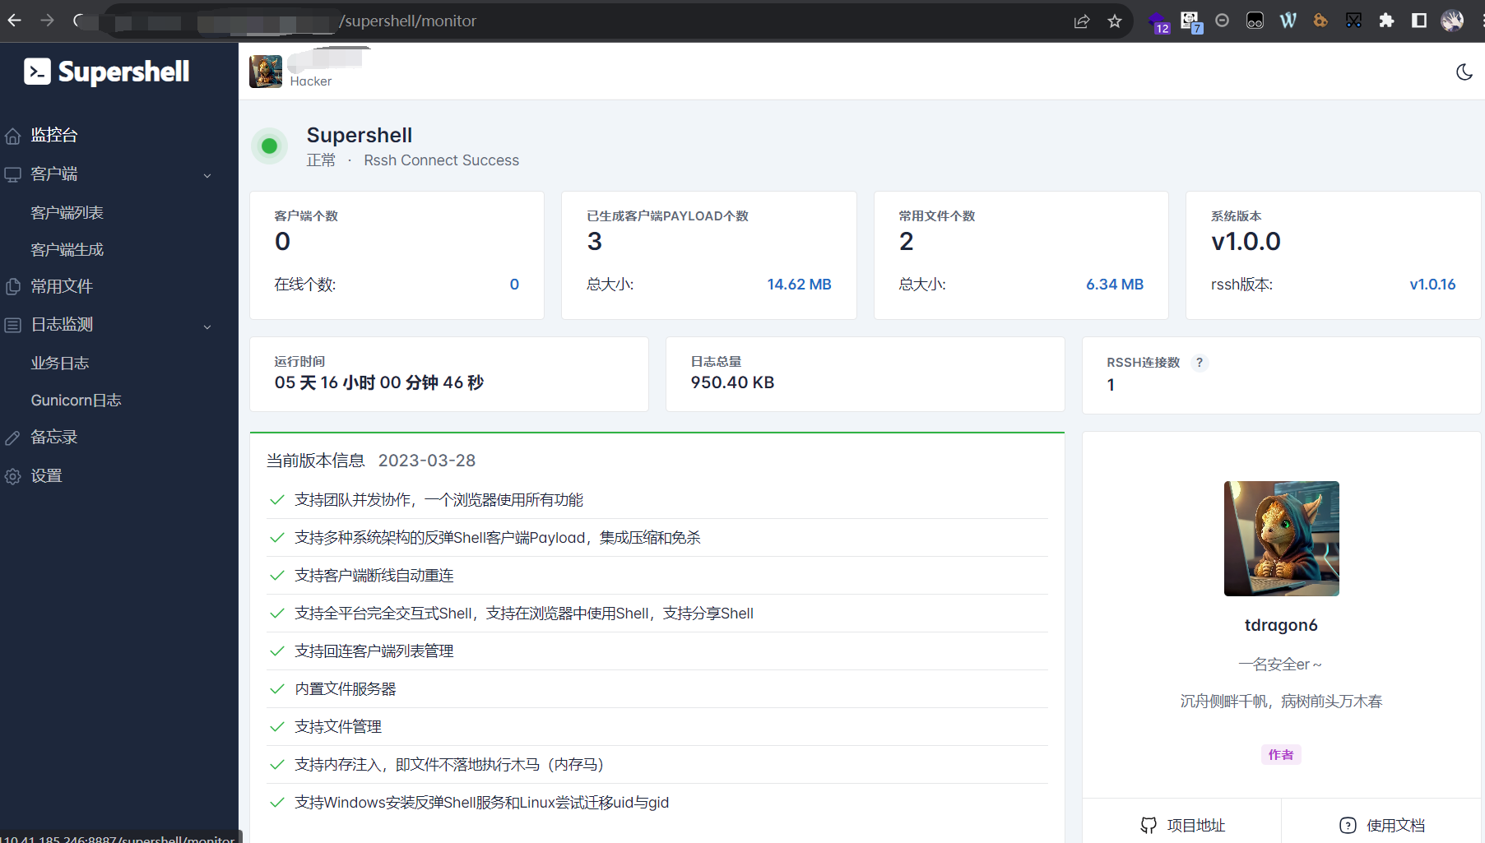Bookmark this page with the star icon
1485x843 pixels.
1115,21
